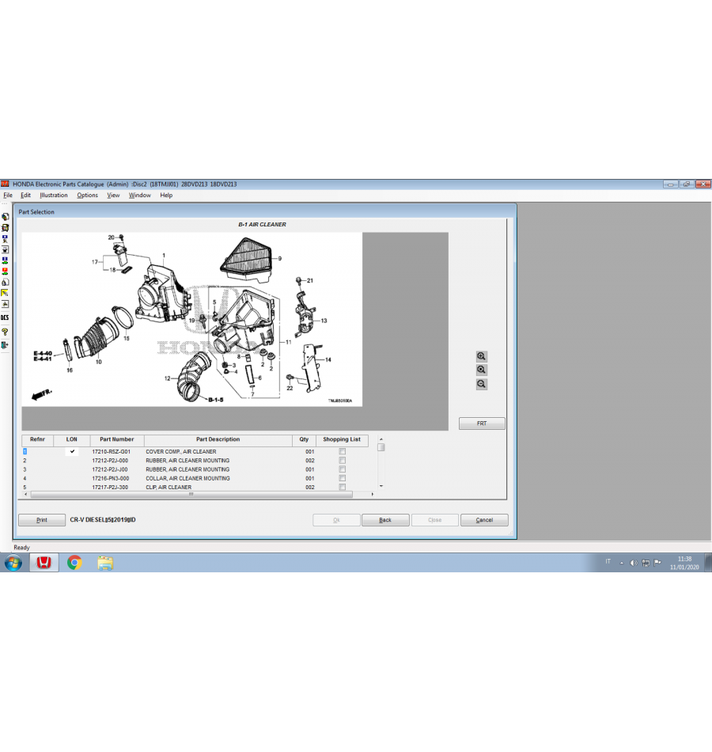Image resolution: width=712 pixels, height=752 pixels.
Task: Select part number 17216-PN3-000
Action: click(x=111, y=479)
